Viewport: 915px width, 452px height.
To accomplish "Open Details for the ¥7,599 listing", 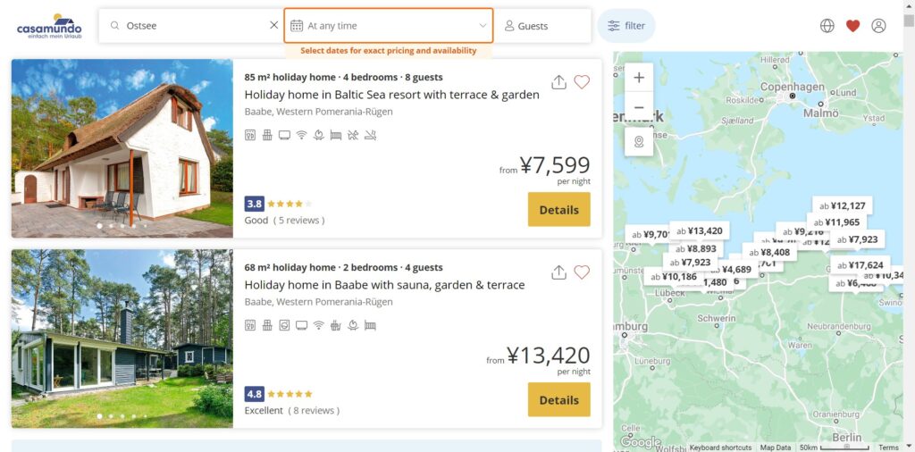I will click(558, 210).
